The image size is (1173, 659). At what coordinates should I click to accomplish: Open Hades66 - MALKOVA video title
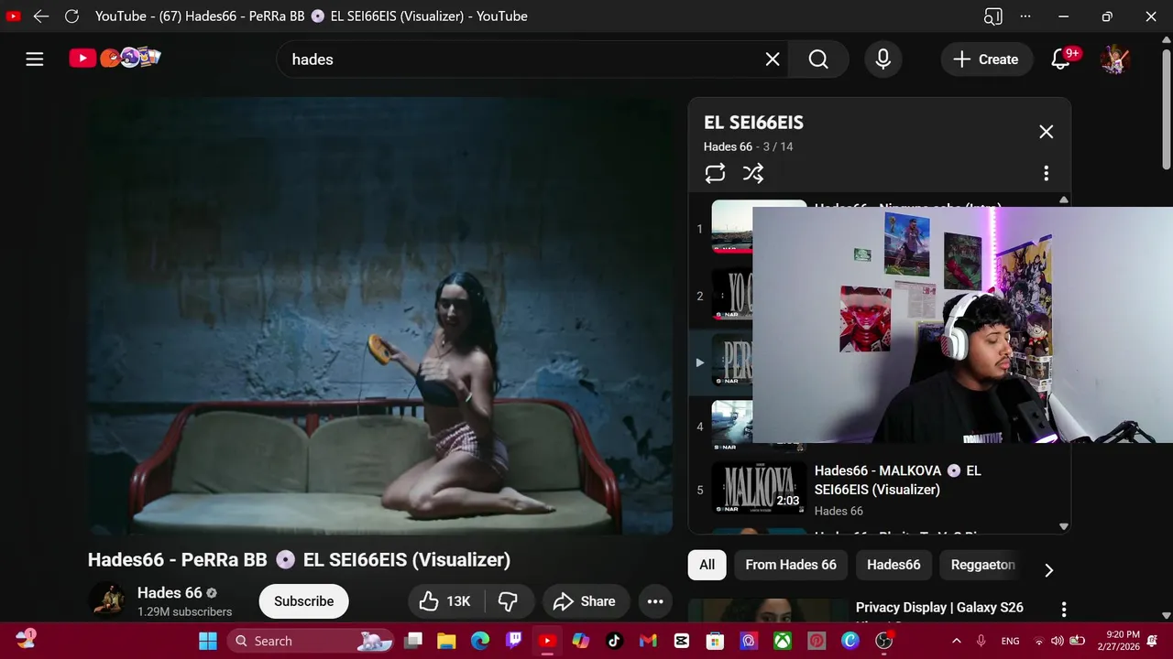click(x=897, y=480)
